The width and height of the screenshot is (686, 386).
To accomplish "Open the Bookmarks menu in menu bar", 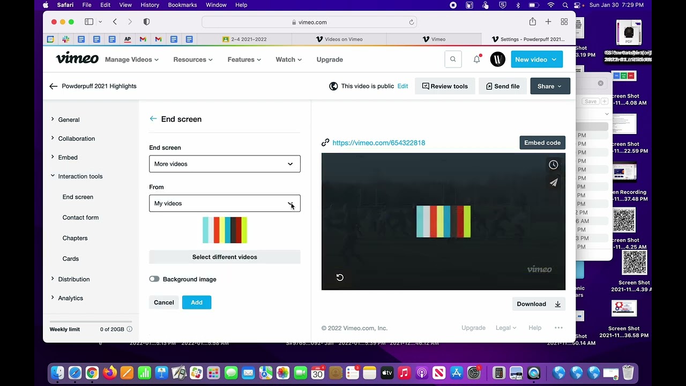I will click(x=182, y=5).
